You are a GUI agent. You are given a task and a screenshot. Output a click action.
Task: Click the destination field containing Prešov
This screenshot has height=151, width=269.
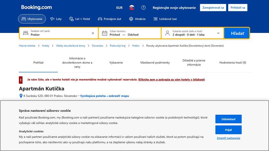tap(59, 33)
